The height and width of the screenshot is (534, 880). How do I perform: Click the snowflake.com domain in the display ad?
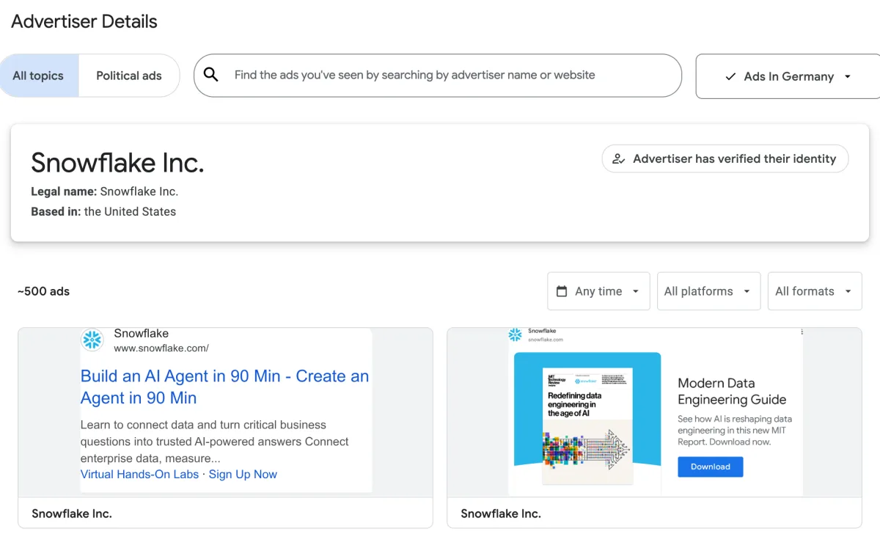546,340
